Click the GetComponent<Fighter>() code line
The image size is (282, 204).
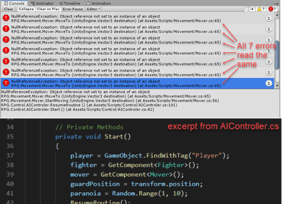coord(134,165)
